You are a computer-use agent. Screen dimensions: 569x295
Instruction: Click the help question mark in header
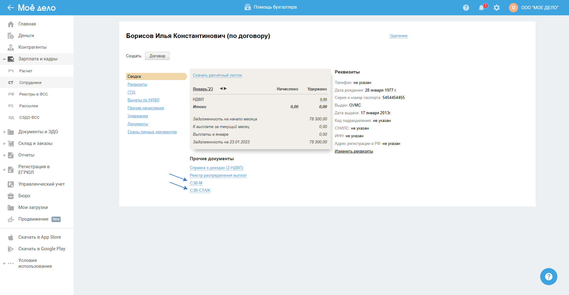[x=466, y=8]
